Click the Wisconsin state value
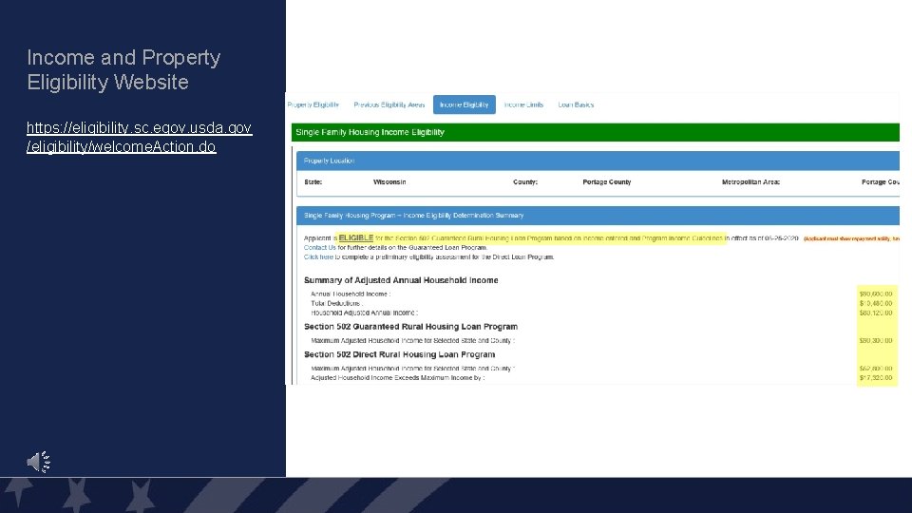Screen dimensions: 912x513 pyautogui.click(x=389, y=182)
